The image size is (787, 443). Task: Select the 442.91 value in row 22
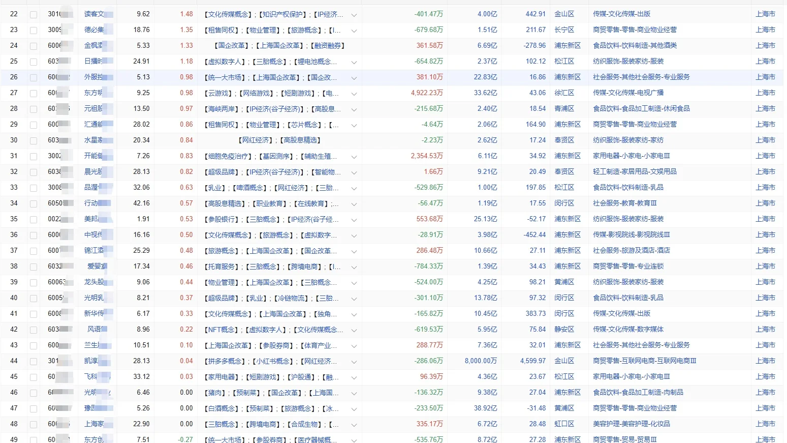(536, 14)
